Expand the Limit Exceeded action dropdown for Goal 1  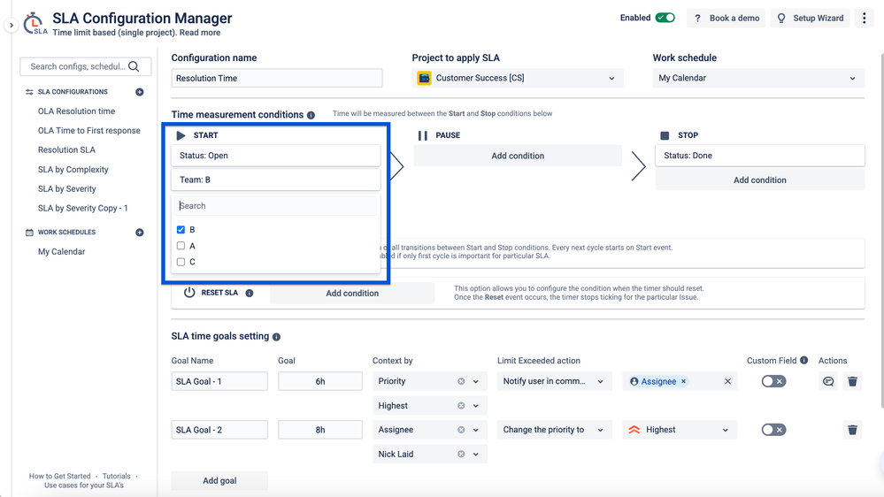coord(554,381)
